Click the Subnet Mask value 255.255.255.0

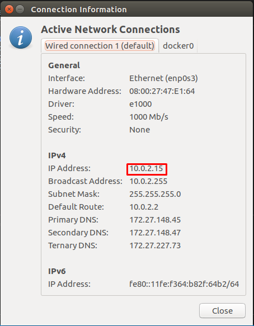coord(155,194)
